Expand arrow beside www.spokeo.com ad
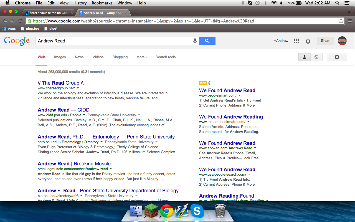The width and height of the screenshot is (355, 222). tap(255, 148)
